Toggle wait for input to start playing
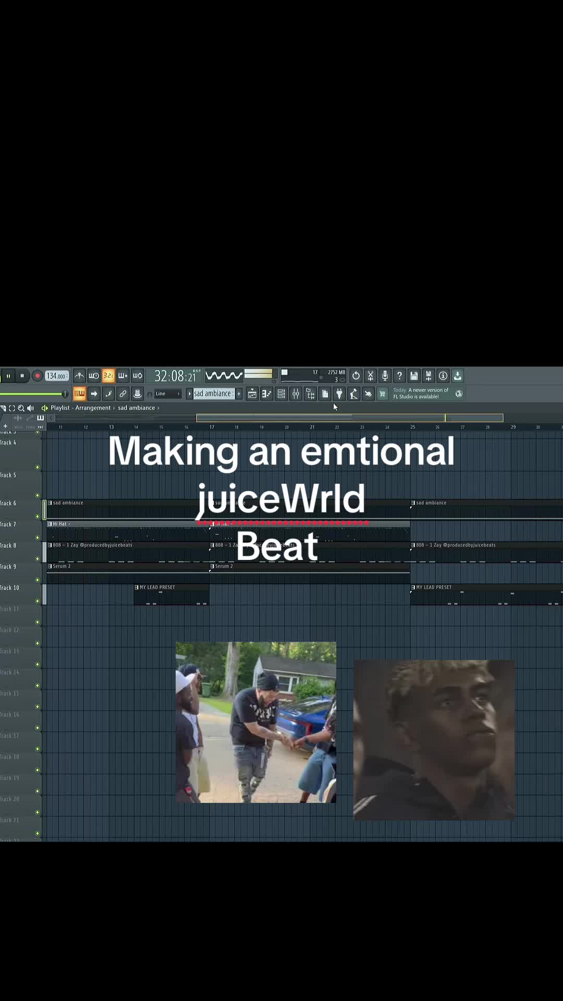Viewport: 563px width, 1001px height. click(x=94, y=375)
